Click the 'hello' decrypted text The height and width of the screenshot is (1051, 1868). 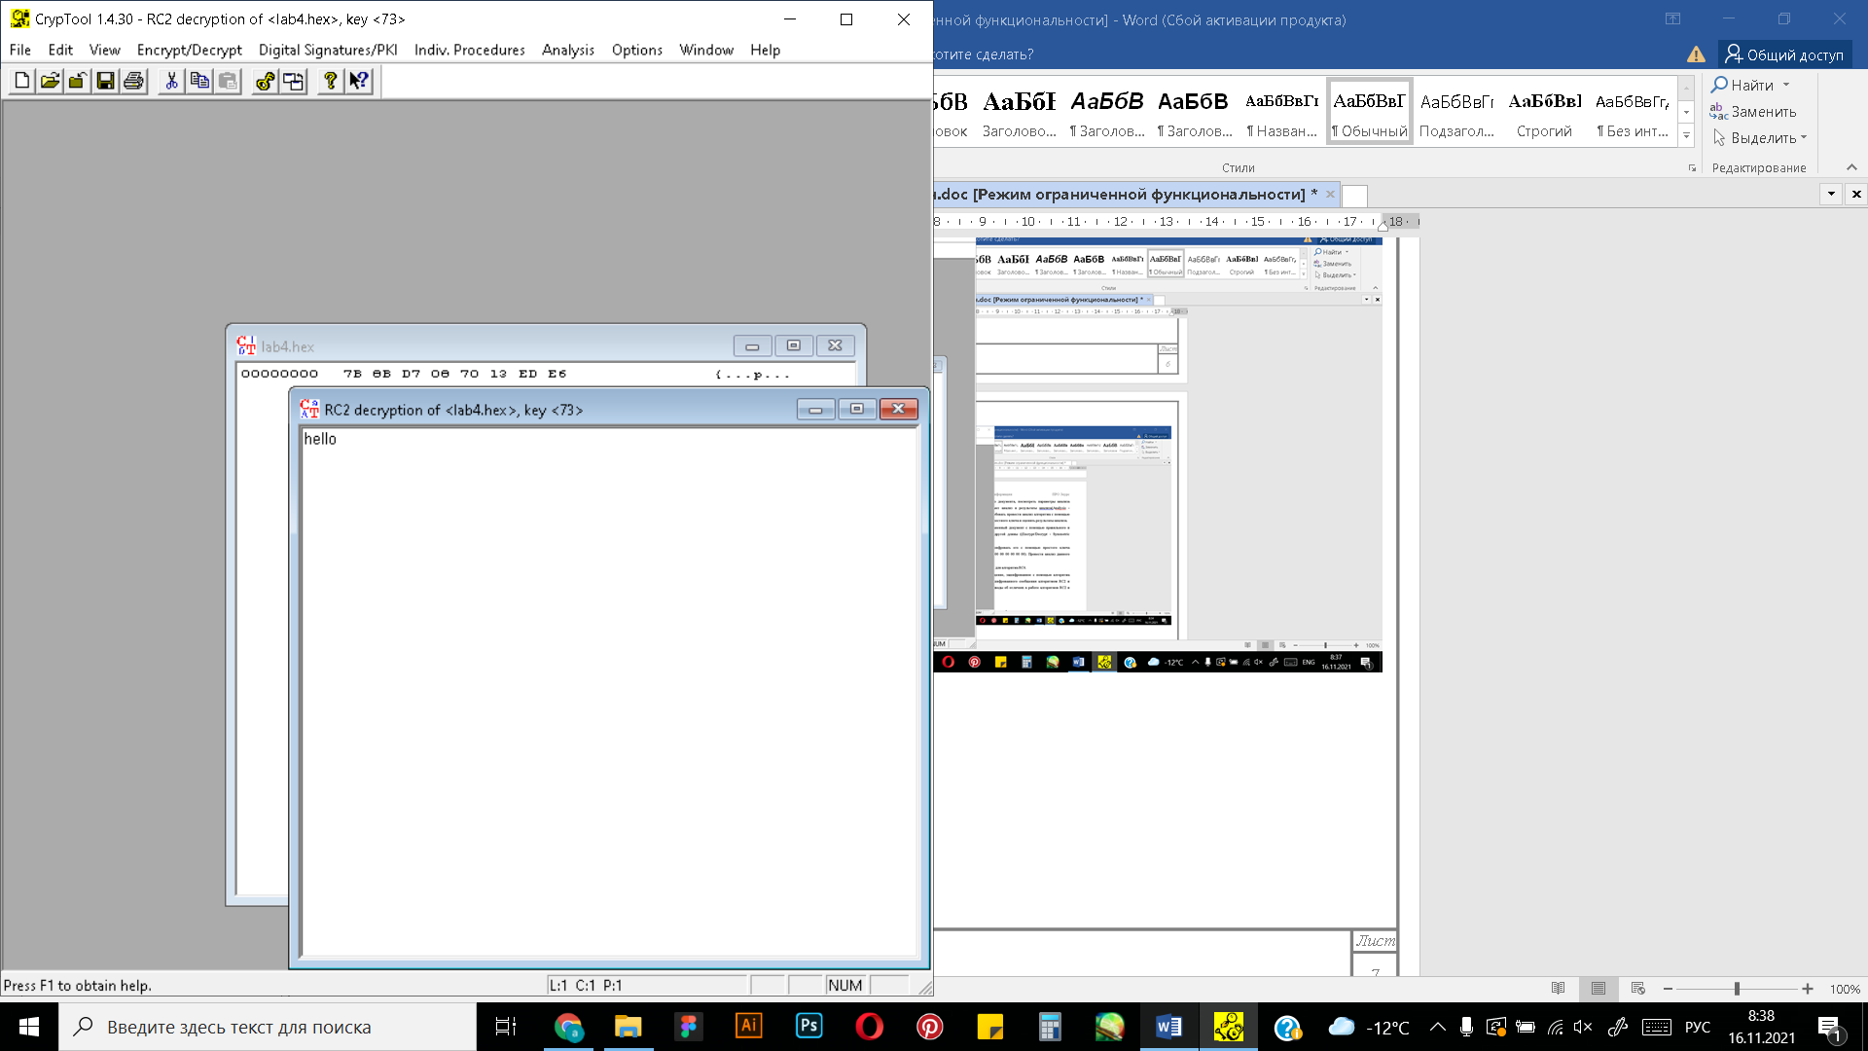(x=320, y=439)
